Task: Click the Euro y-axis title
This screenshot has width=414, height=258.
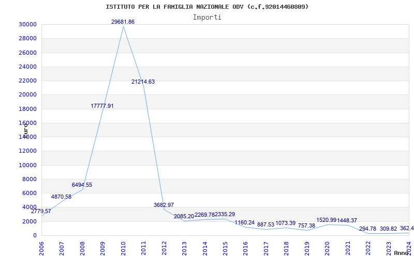Action: [25, 130]
